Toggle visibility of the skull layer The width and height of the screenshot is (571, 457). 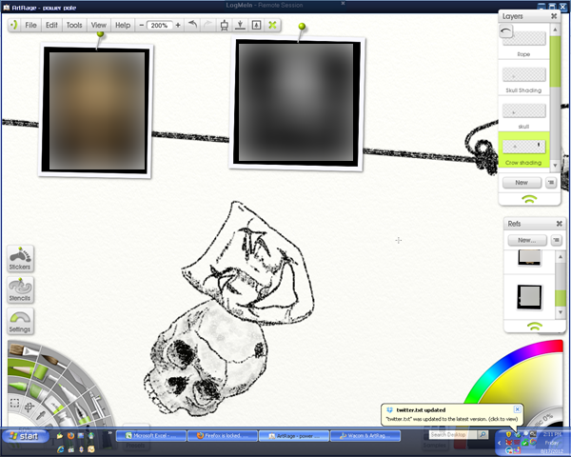[514, 112]
